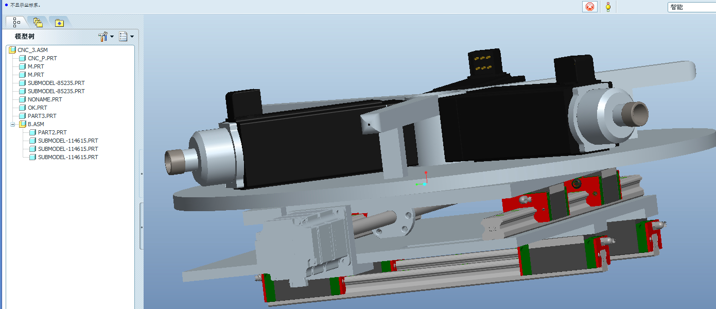Image resolution: width=716 pixels, height=309 pixels.
Task: Select PART2.PRT under B.ASM
Action: pos(48,132)
